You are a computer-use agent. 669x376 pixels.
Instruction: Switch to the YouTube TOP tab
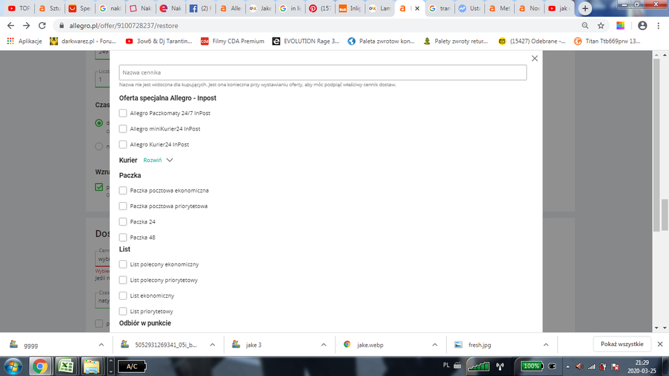tap(19, 8)
